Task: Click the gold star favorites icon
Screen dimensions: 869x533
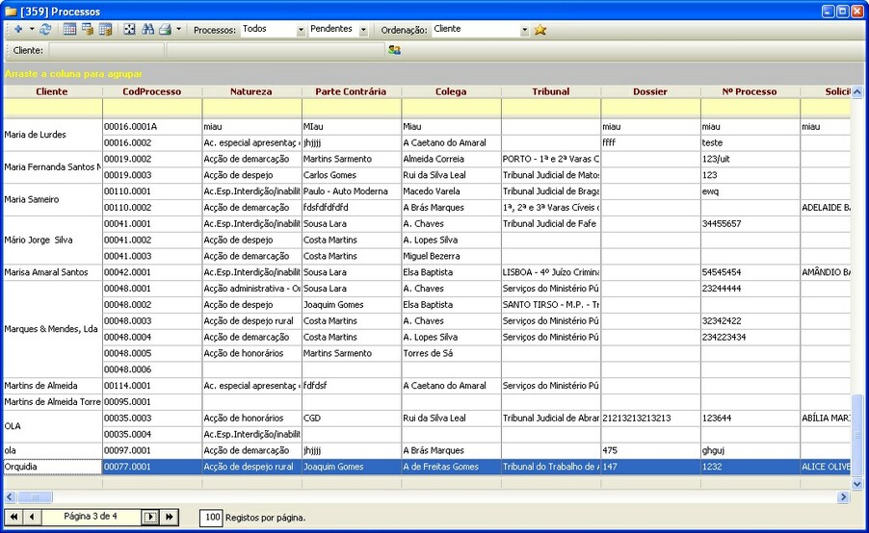Action: coord(540,30)
